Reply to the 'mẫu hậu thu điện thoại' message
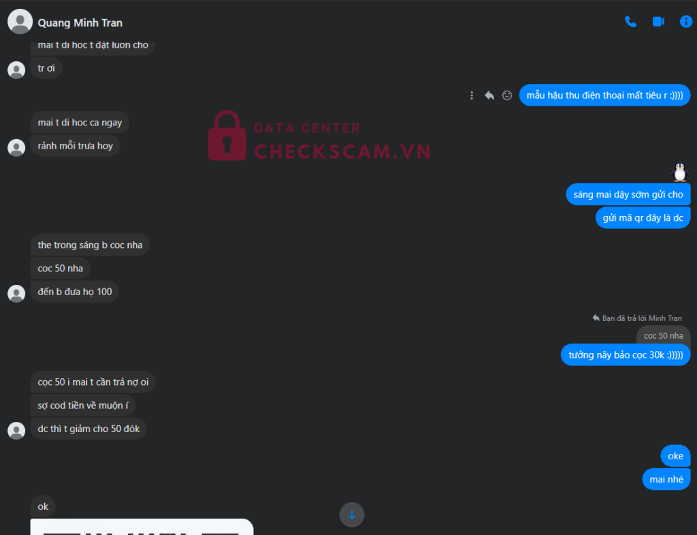Screen dimensions: 697x535 pyautogui.click(x=489, y=95)
